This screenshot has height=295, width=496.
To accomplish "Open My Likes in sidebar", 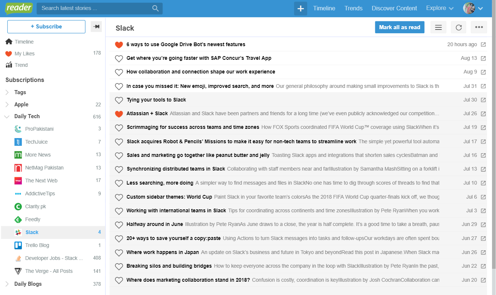I will pyautogui.click(x=24, y=54).
